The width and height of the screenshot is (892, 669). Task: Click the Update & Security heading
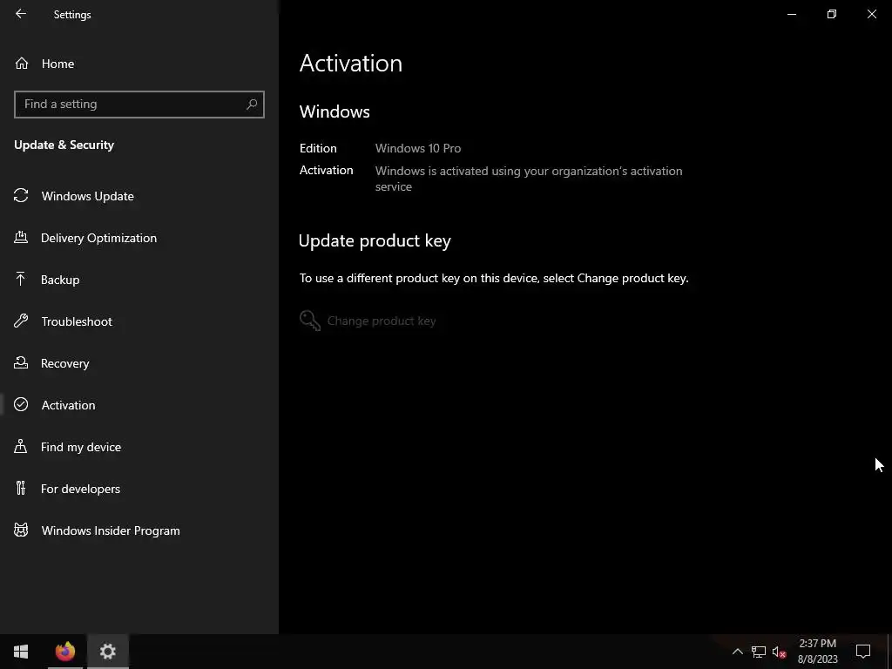point(64,145)
